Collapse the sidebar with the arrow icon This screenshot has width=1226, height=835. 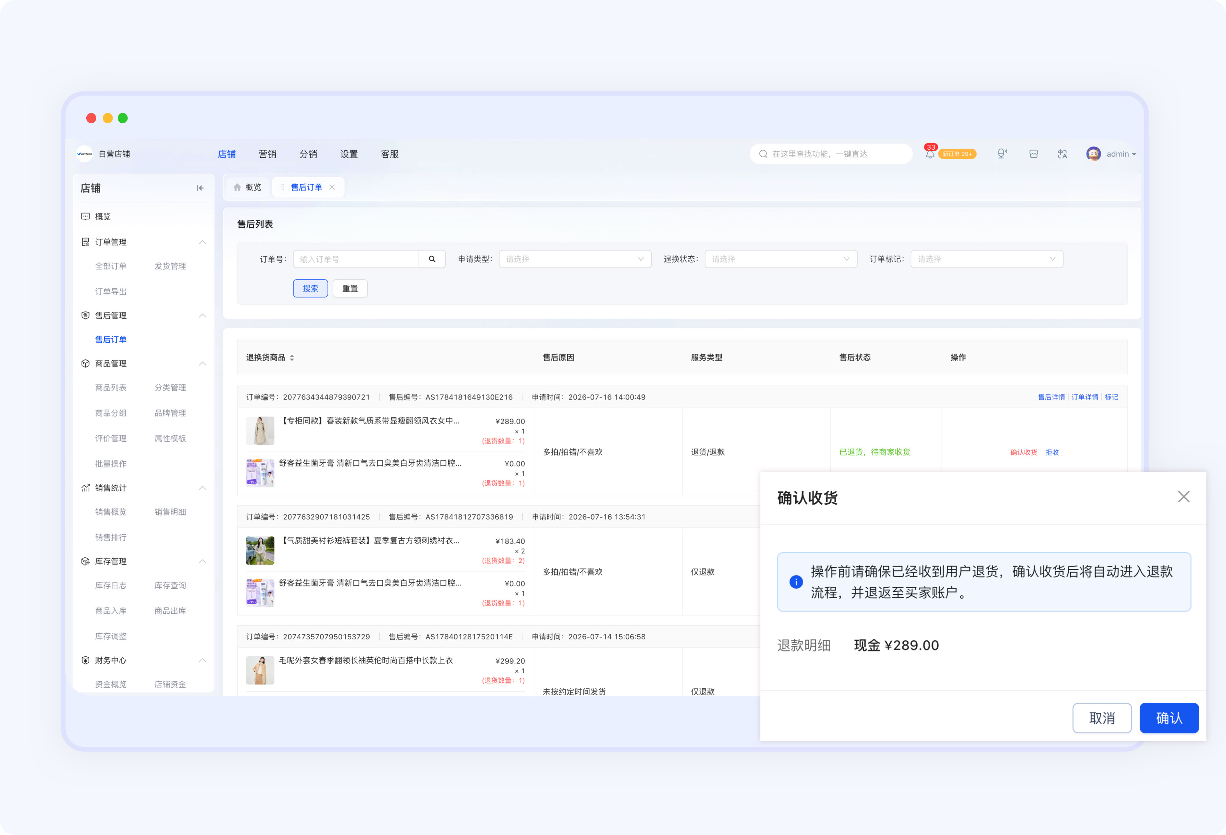point(200,188)
